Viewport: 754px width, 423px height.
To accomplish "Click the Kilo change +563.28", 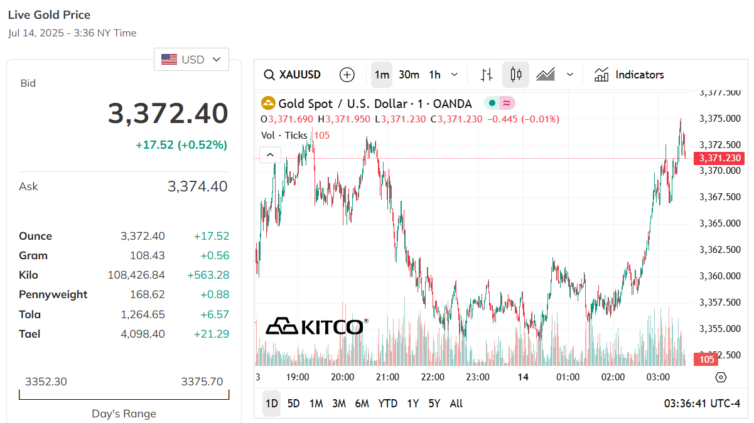I will click(208, 275).
